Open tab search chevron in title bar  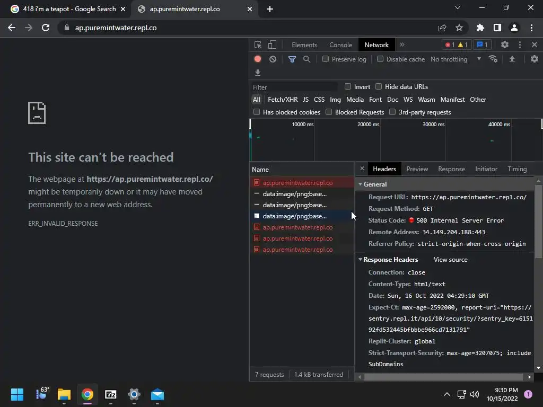458,7
